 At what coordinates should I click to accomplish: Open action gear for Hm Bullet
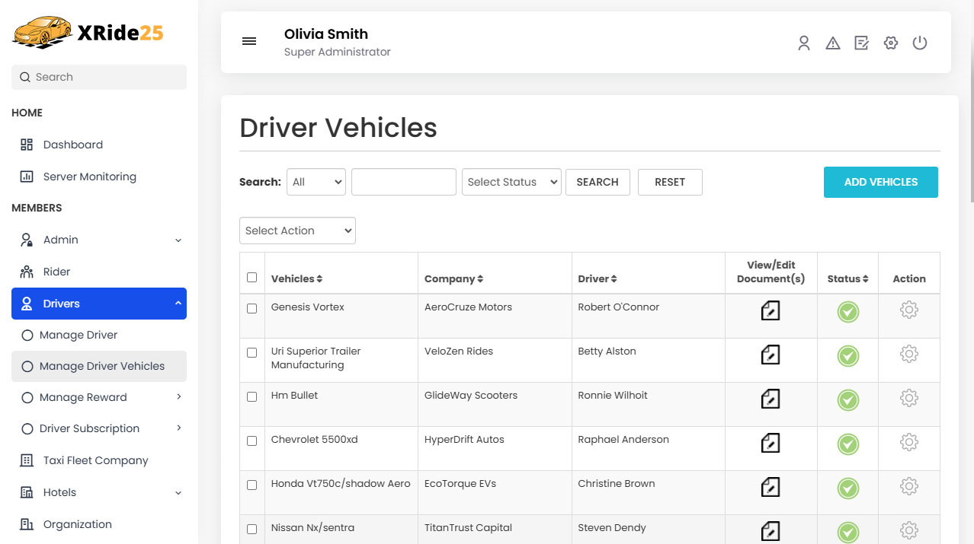coord(909,398)
